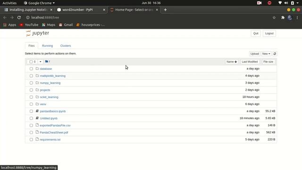Check the exportedPandasFile.csv checkbox

pyautogui.click(x=31, y=125)
